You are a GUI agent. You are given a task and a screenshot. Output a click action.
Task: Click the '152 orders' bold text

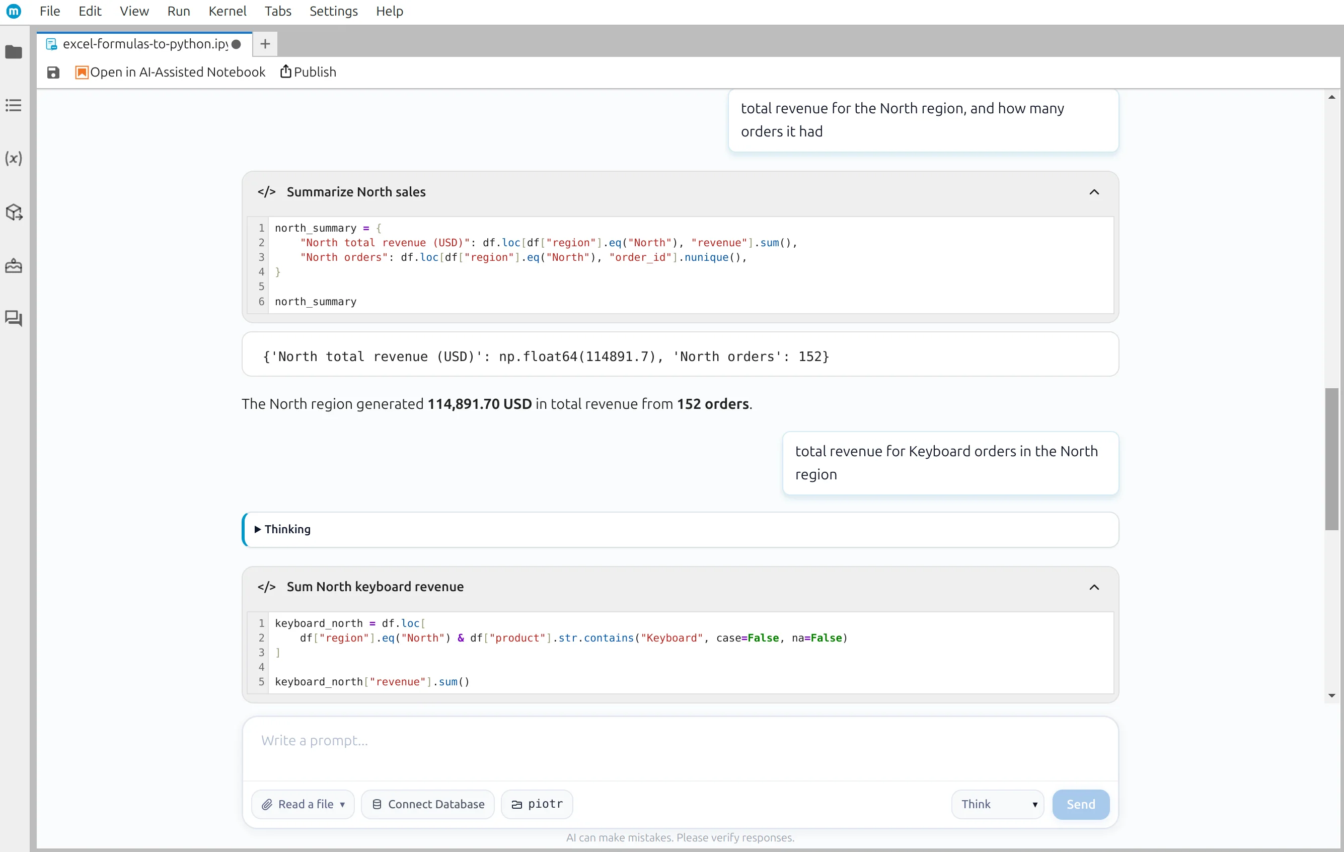(x=713, y=404)
